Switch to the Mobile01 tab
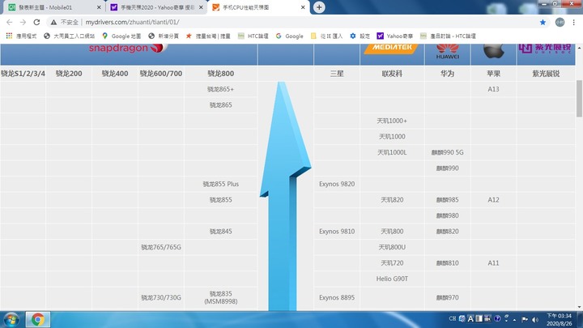The width and height of the screenshot is (583, 328). tap(54, 7)
